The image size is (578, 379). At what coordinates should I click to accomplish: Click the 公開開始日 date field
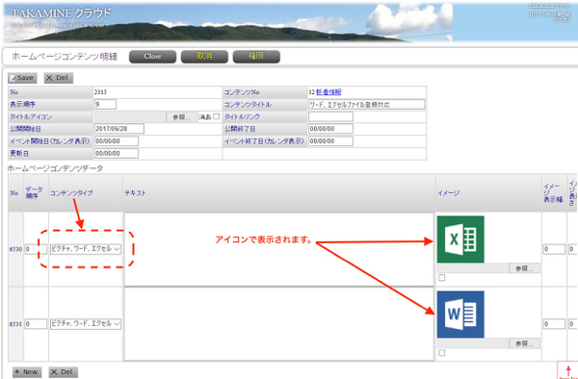pos(119,129)
